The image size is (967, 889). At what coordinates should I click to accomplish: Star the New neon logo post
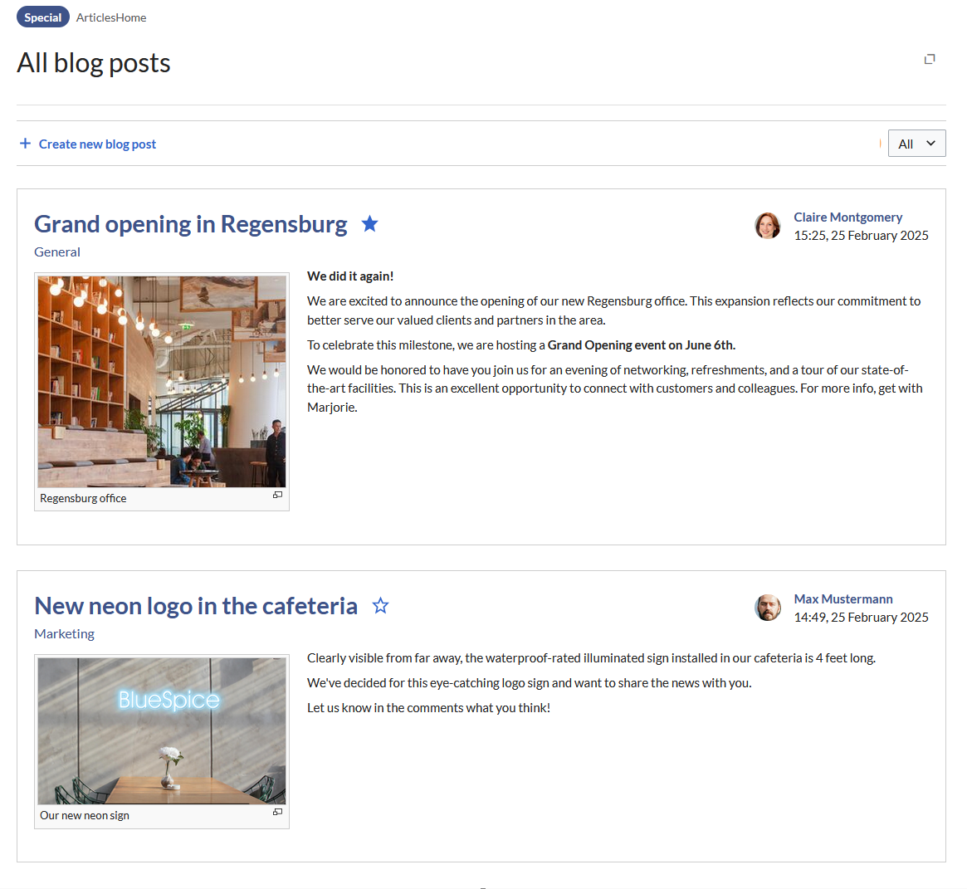pos(380,606)
